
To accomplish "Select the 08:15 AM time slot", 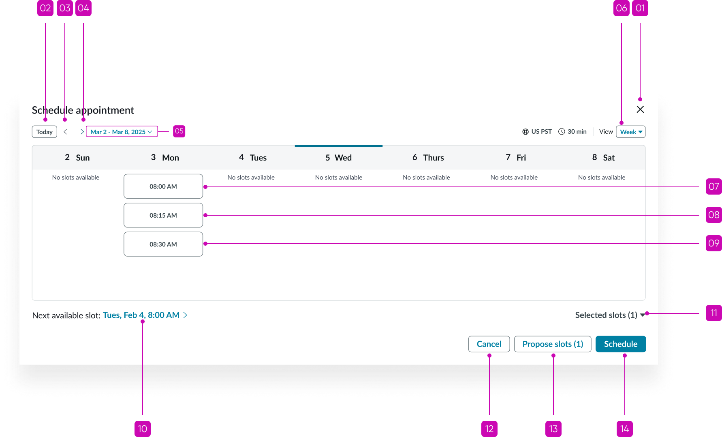I will [163, 215].
